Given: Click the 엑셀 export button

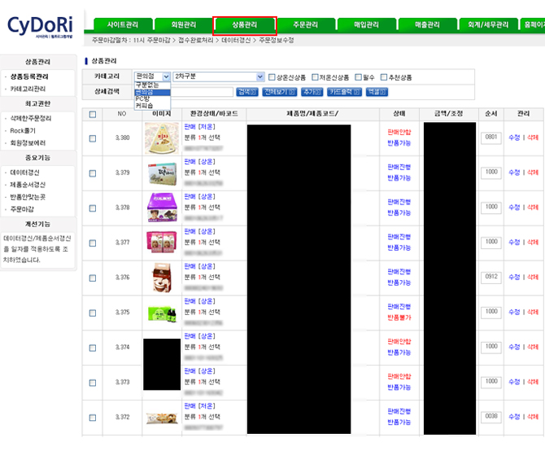Looking at the screenshot, I should [x=377, y=92].
